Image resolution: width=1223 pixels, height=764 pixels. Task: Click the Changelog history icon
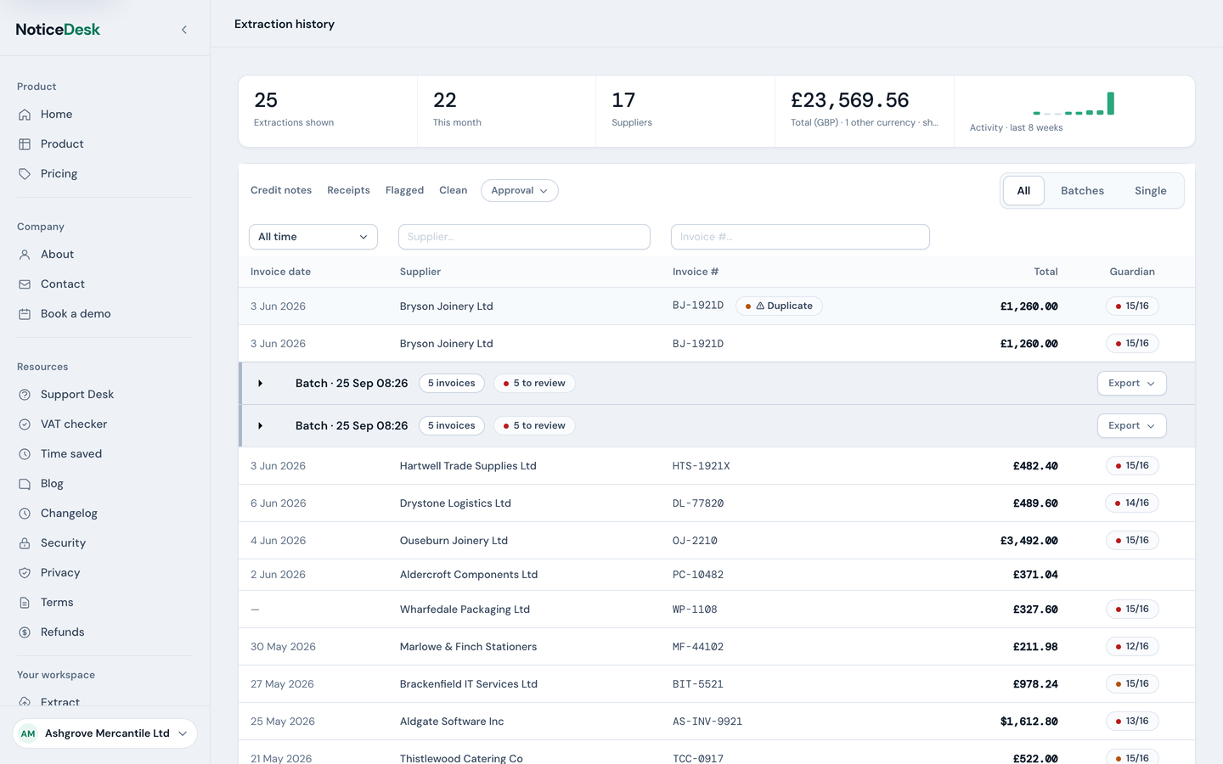25,514
